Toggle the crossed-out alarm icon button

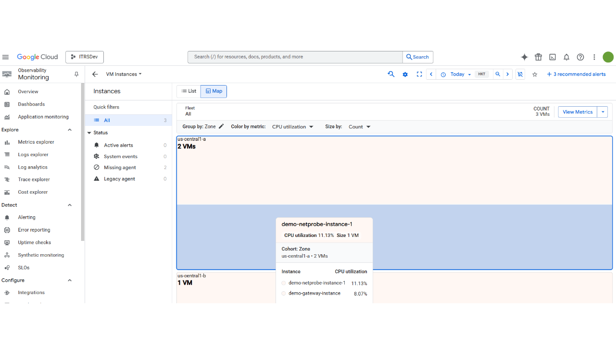click(520, 74)
